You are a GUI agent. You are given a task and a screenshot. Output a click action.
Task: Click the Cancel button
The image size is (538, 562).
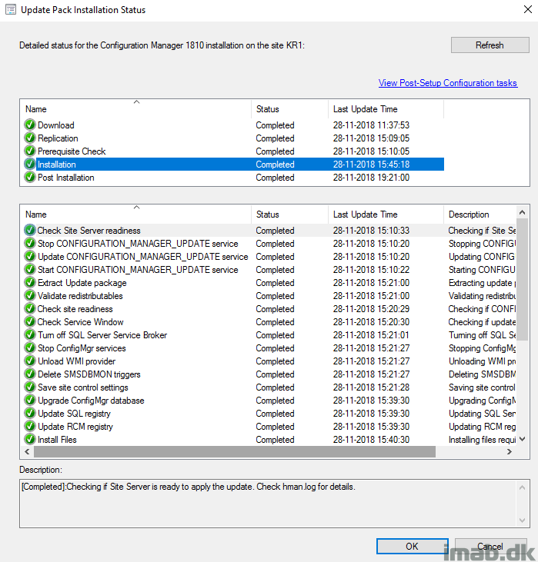pyautogui.click(x=490, y=546)
